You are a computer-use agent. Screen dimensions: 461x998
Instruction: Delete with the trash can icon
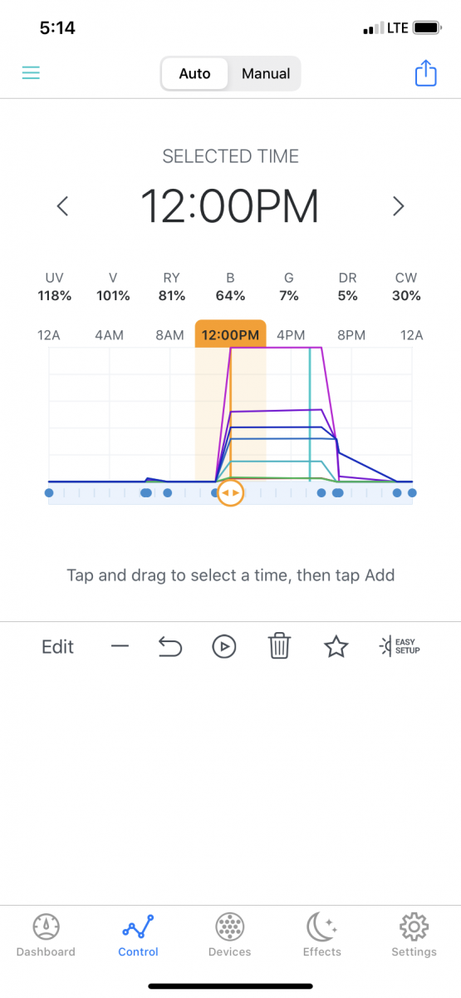280,646
